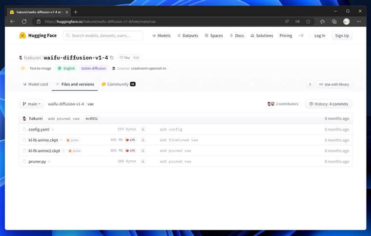Open the browser Collections icon
This screenshot has width=371, height=236.
pyautogui.click(x=334, y=21)
